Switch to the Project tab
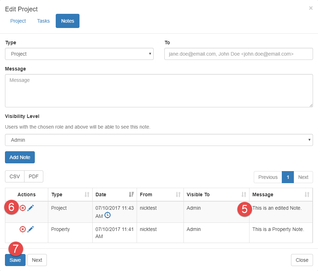The width and height of the screenshot is (318, 271). (18, 21)
